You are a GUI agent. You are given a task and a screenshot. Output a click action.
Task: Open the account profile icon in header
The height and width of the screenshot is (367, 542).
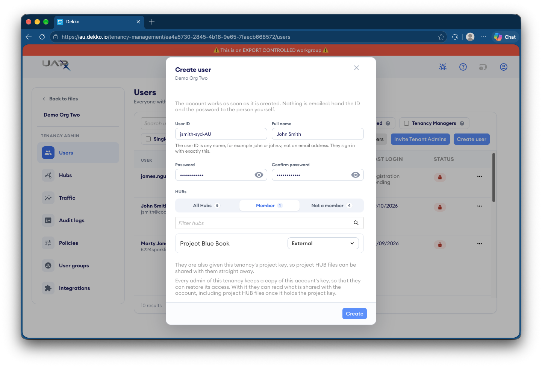(504, 67)
